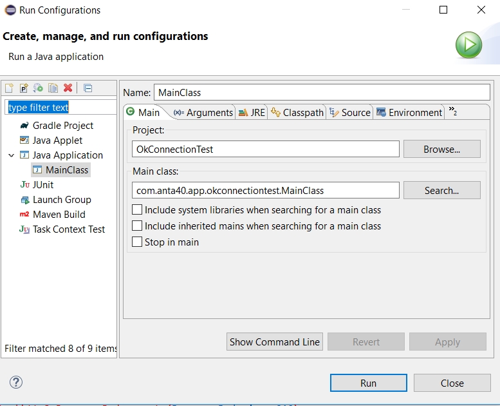Enable Include system libraries checkbox
This screenshot has width=500, height=406.
[137, 209]
